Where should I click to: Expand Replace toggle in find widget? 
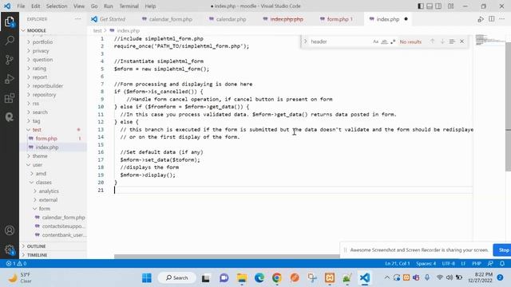click(305, 41)
